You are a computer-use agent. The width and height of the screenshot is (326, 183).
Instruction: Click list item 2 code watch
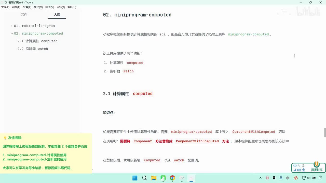pyautogui.click(x=129, y=71)
